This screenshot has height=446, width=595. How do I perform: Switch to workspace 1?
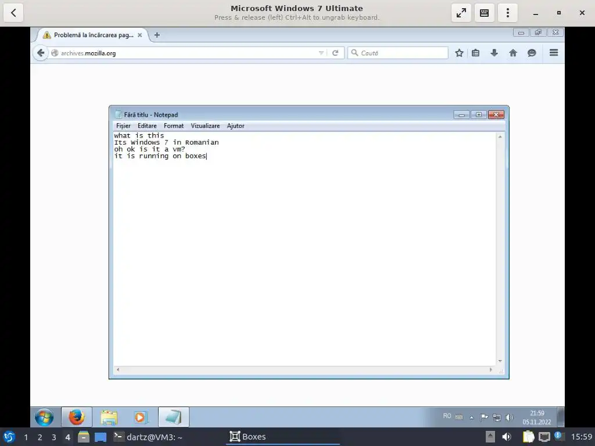pyautogui.click(x=26, y=437)
